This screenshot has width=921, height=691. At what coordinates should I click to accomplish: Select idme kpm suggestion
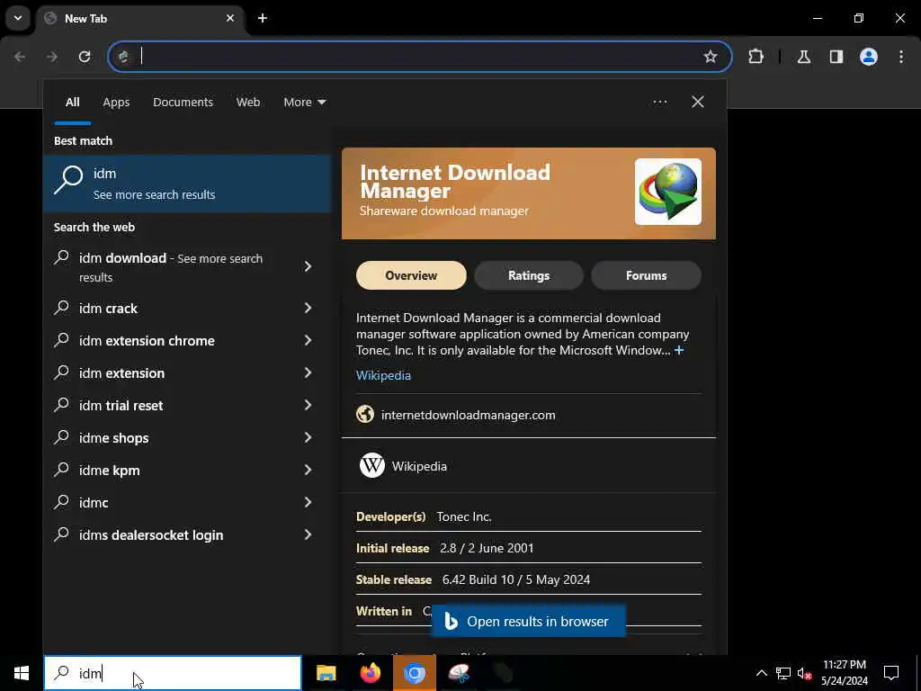109,470
